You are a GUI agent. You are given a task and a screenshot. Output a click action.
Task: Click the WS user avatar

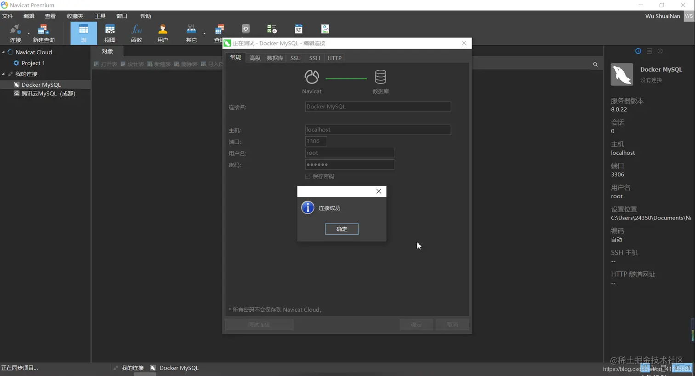(689, 16)
